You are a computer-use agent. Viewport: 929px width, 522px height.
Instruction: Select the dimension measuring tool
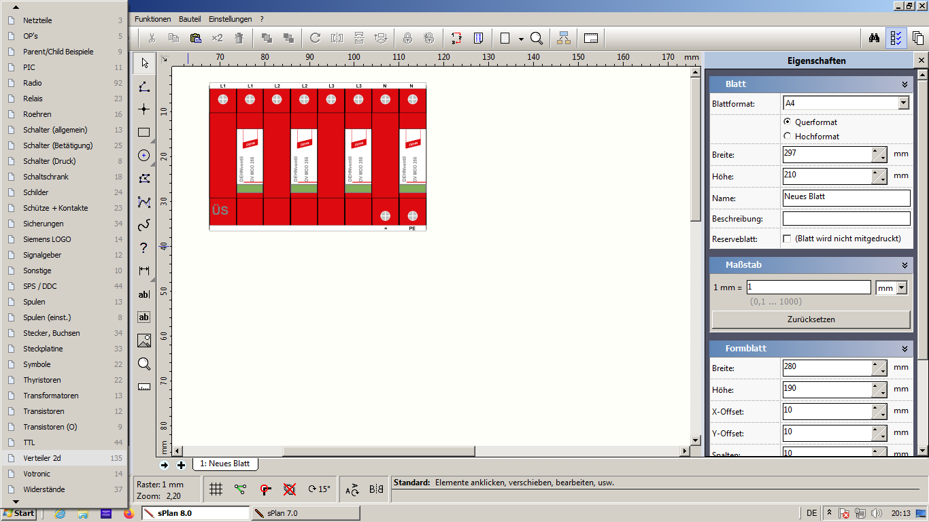[x=144, y=271]
